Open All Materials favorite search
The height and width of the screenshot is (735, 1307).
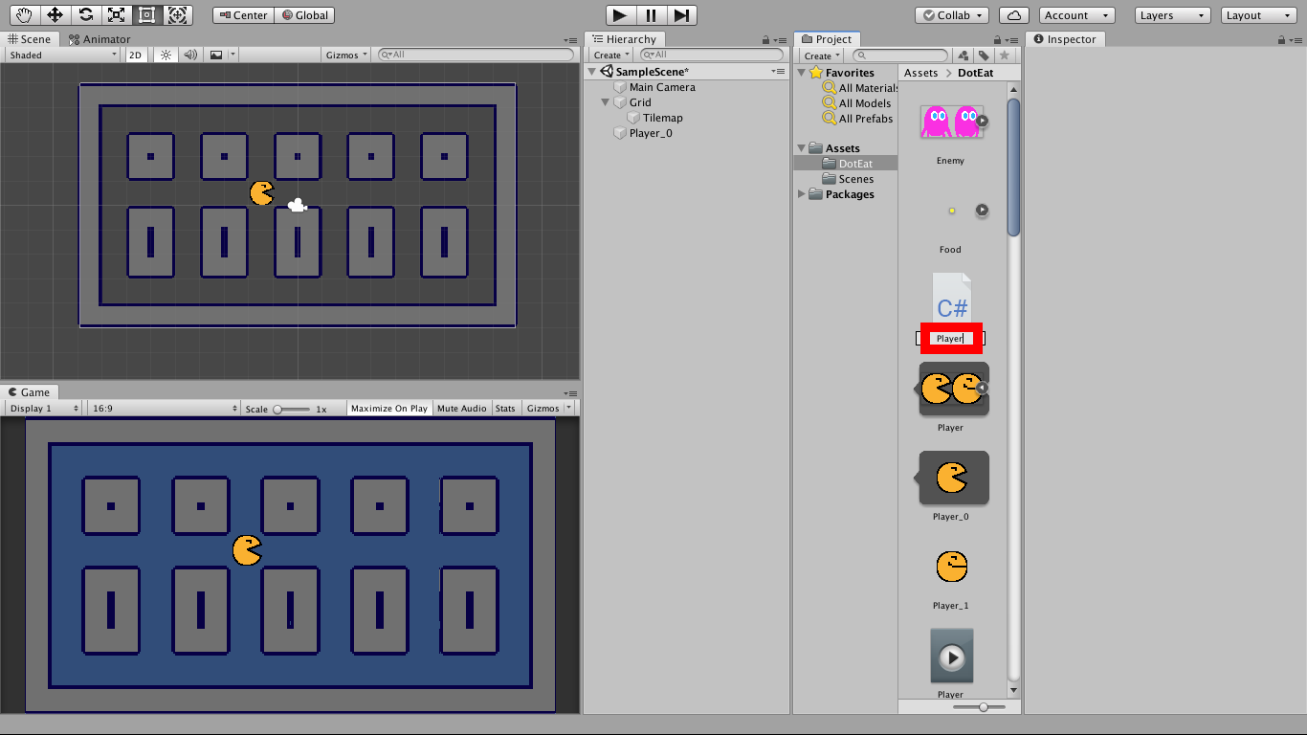[x=860, y=88]
